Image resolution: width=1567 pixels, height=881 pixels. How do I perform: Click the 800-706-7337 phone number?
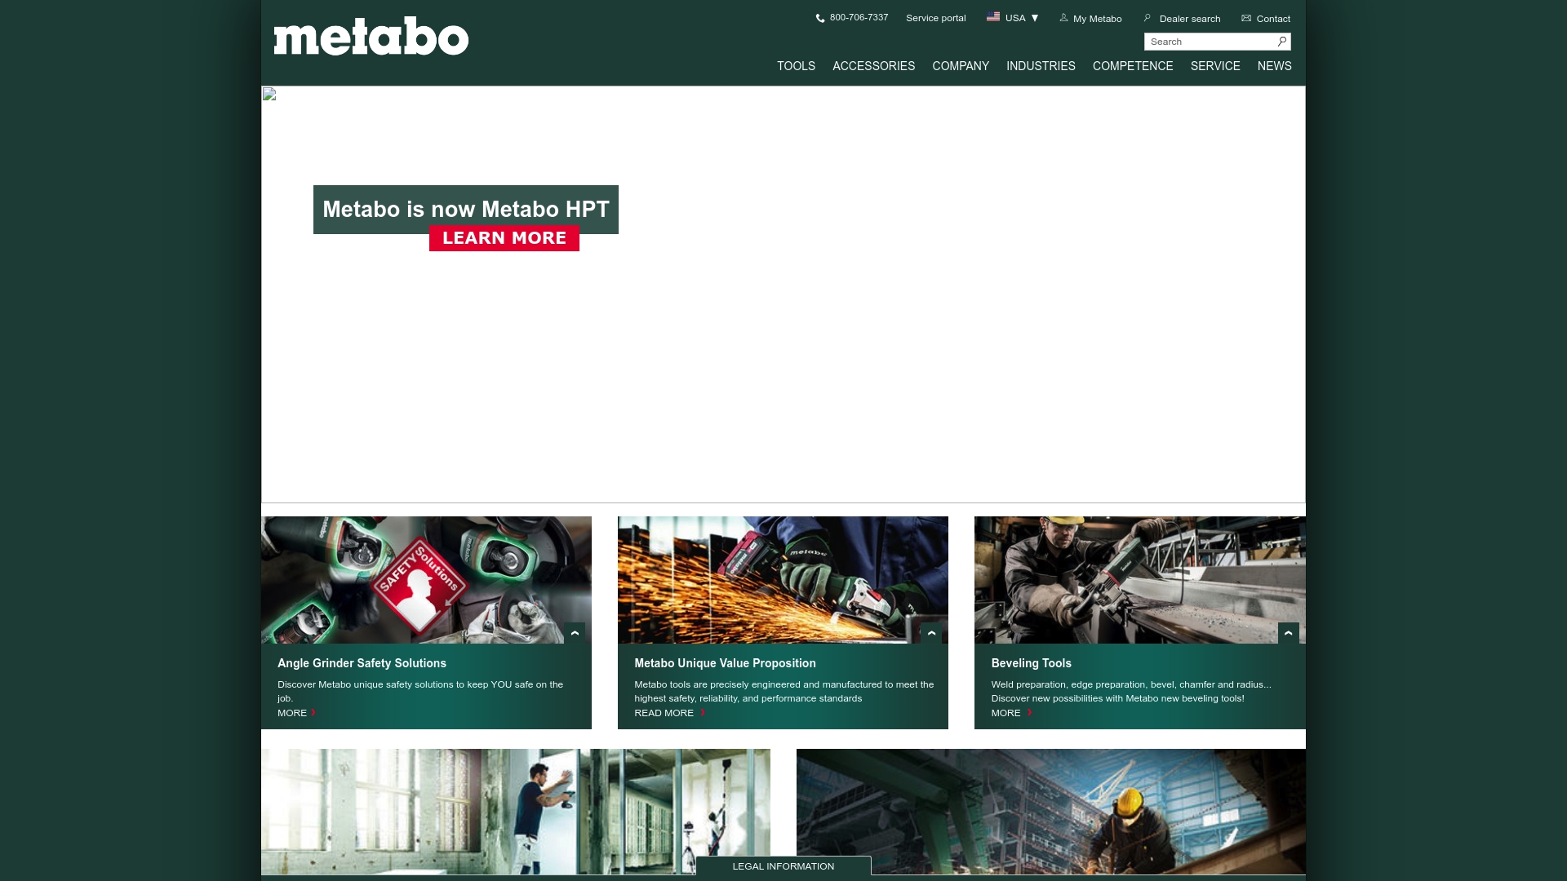pos(859,17)
